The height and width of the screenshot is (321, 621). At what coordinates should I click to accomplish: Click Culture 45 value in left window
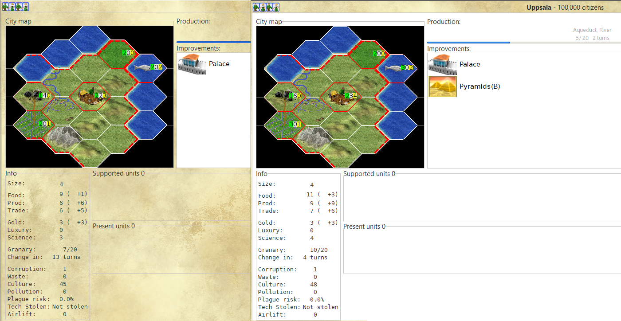tap(63, 284)
